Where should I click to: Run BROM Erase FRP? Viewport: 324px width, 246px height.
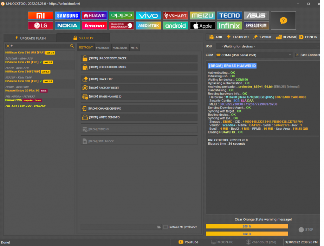click(x=139, y=79)
